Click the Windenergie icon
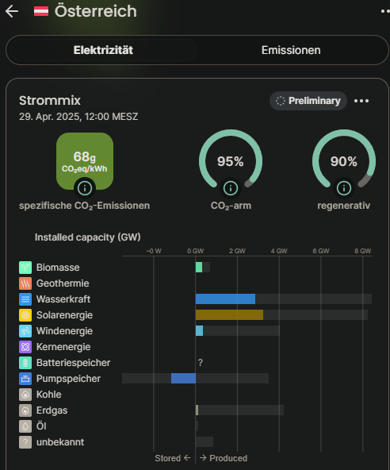Viewport: 390px width, 470px height. [x=25, y=331]
